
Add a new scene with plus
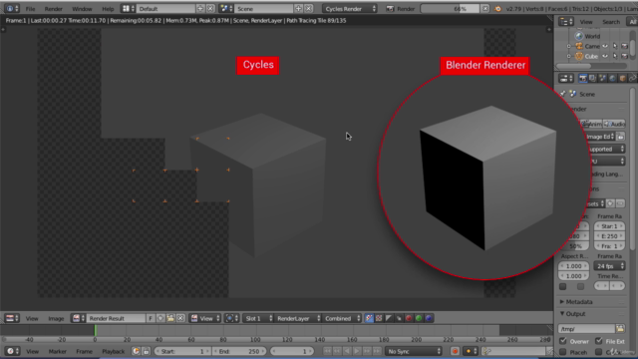coord(298,8)
